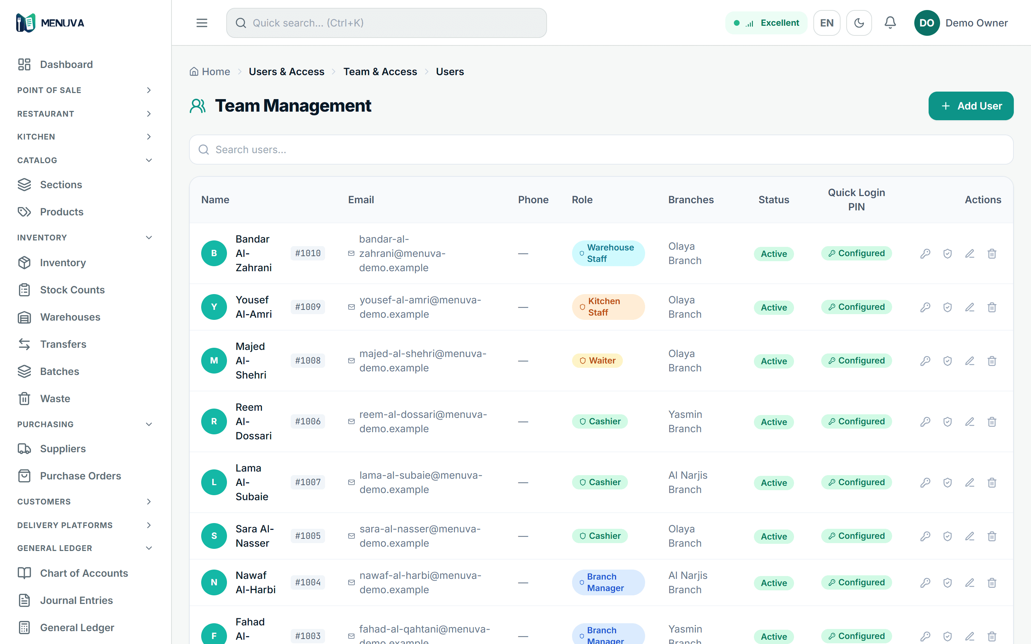1031x644 pixels.
Task: Click key icon for Bandar Al-Zahrani
Action: pos(925,253)
